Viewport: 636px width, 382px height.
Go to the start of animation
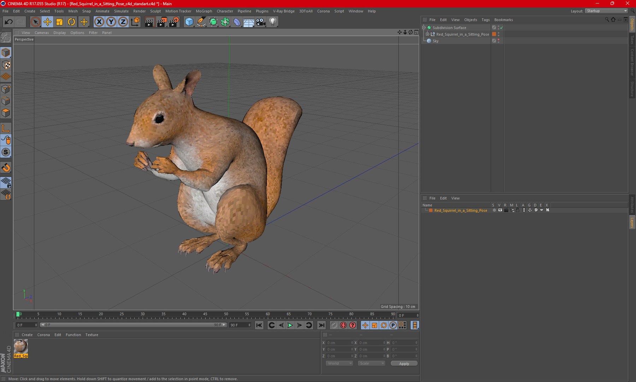click(x=259, y=325)
